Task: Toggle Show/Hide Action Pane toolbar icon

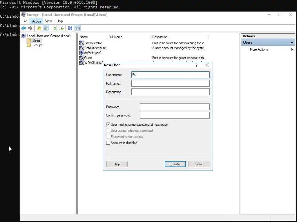Action: 77,28
